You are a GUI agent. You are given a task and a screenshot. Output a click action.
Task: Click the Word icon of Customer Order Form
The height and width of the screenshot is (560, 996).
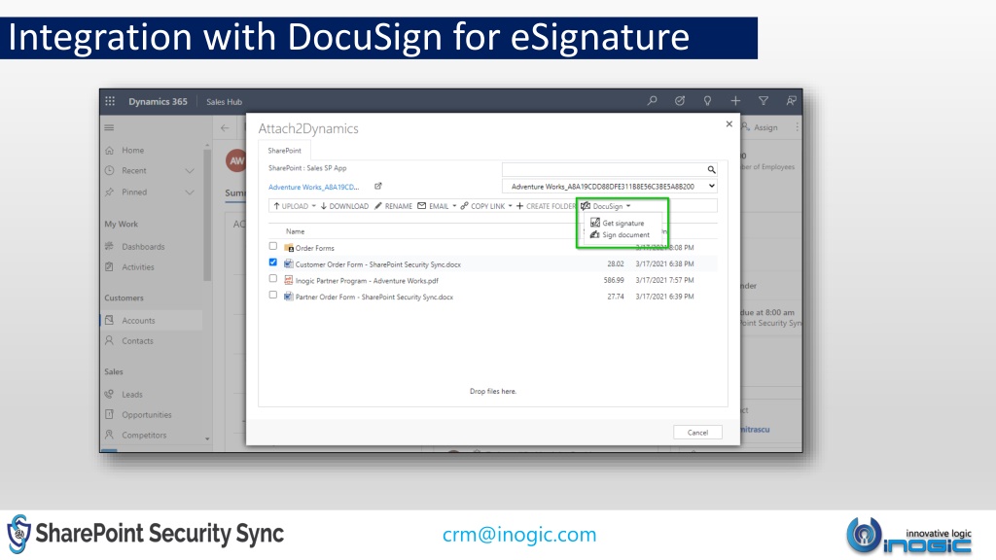[288, 264]
